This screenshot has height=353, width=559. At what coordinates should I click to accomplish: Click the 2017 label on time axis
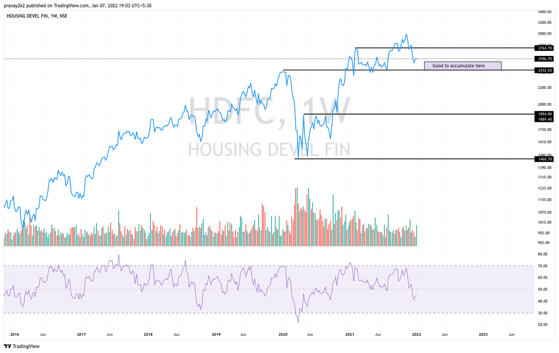[82, 334]
